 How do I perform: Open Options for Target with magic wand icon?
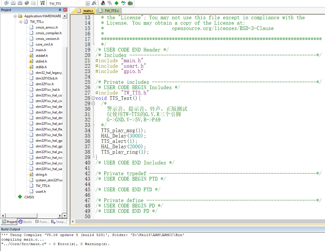click(94, 3)
